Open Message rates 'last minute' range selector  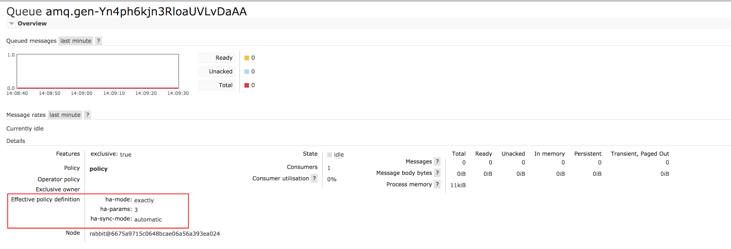65,115
